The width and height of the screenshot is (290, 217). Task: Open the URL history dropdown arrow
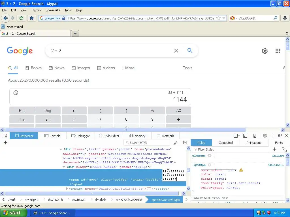pos(224,18)
